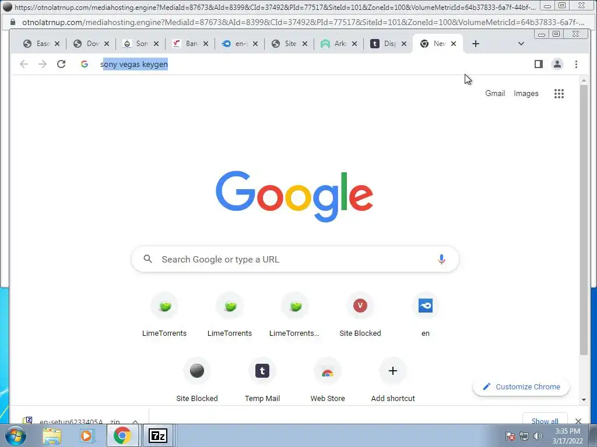Go back using the back arrow
The width and height of the screenshot is (597, 447).
pos(24,64)
